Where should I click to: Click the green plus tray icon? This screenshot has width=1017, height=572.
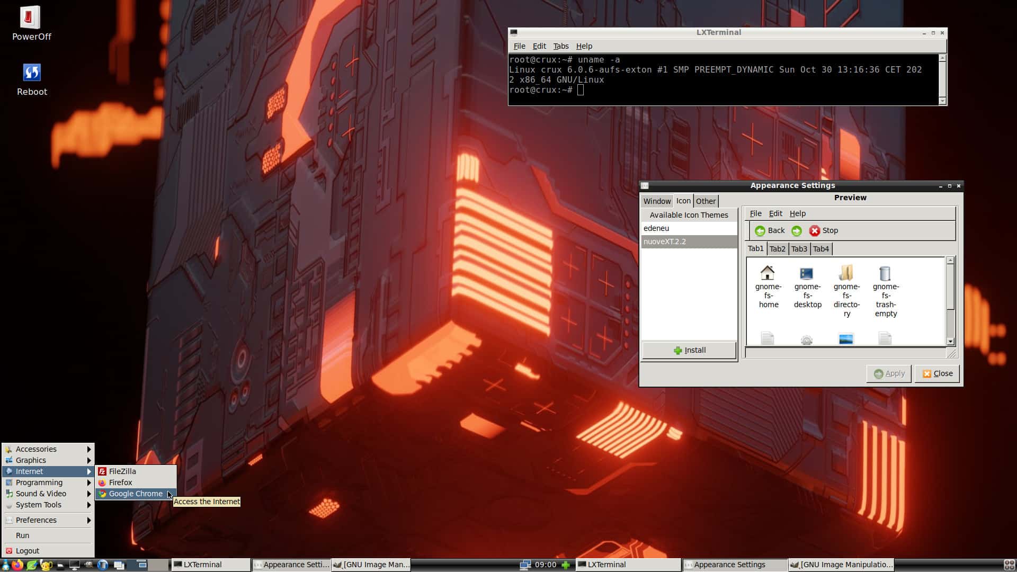point(566,565)
